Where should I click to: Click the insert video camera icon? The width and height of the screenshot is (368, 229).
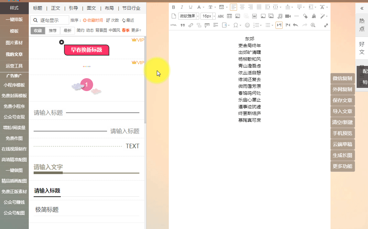click(x=288, y=16)
